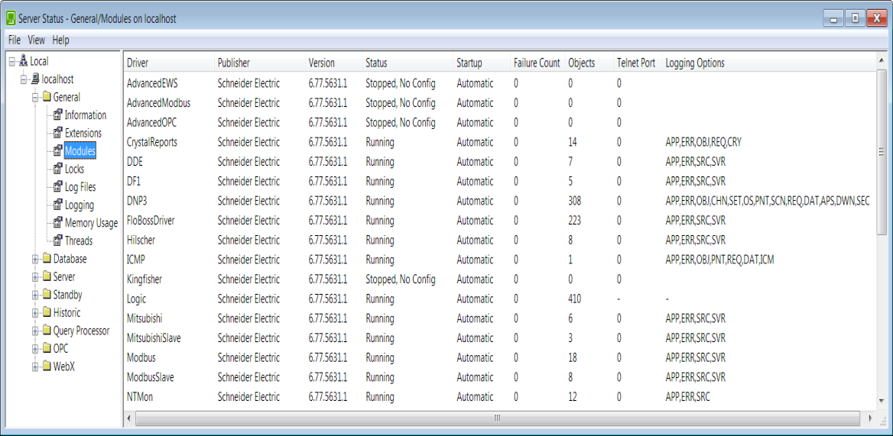Expand the Query Processor folder node
893x436 pixels.
[35, 331]
